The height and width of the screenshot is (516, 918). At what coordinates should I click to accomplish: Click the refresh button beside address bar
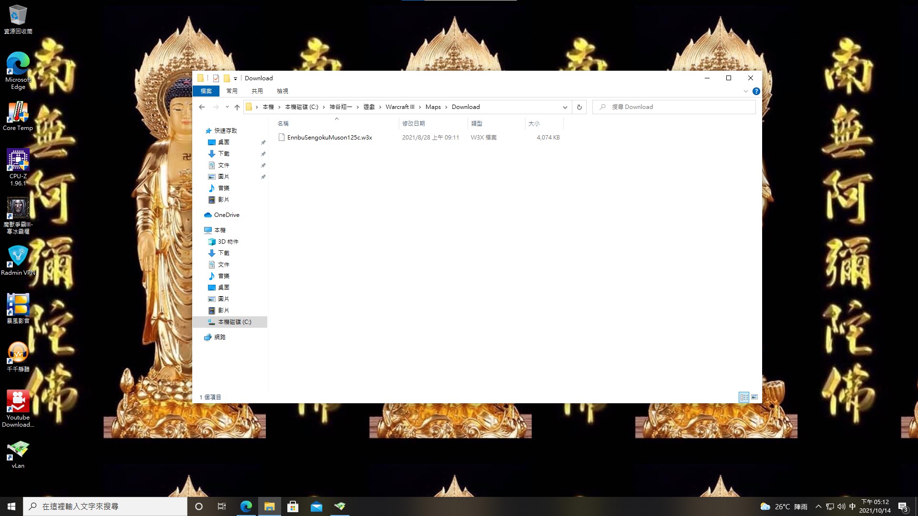[x=579, y=107]
